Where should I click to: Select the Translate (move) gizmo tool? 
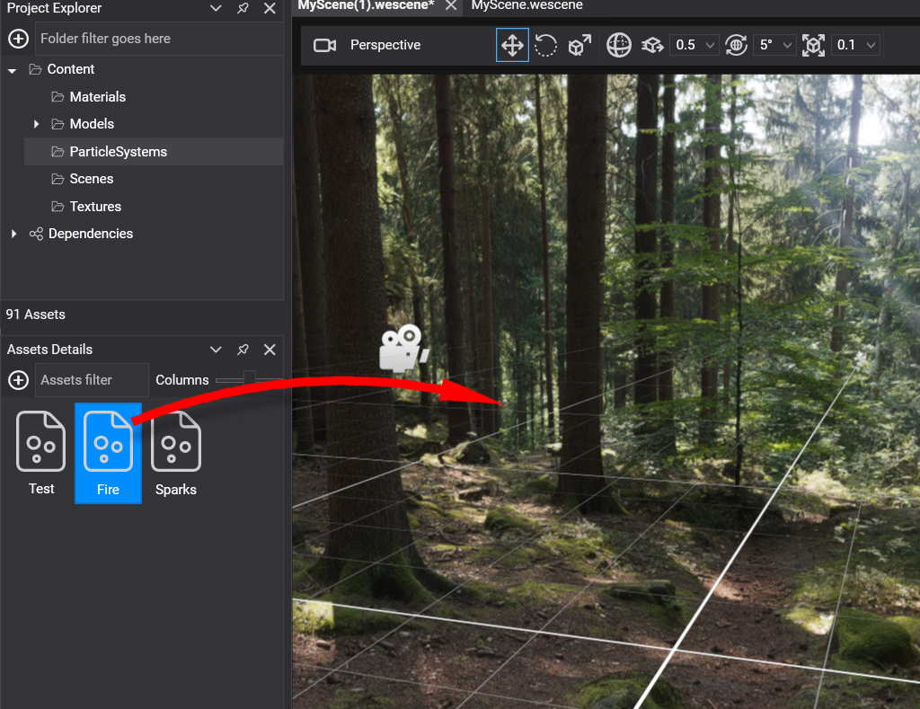(512, 45)
